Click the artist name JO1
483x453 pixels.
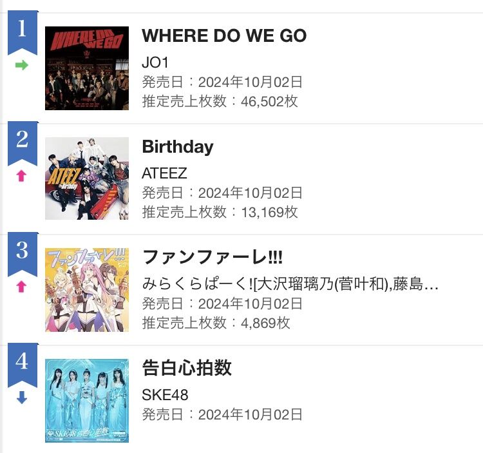155,63
